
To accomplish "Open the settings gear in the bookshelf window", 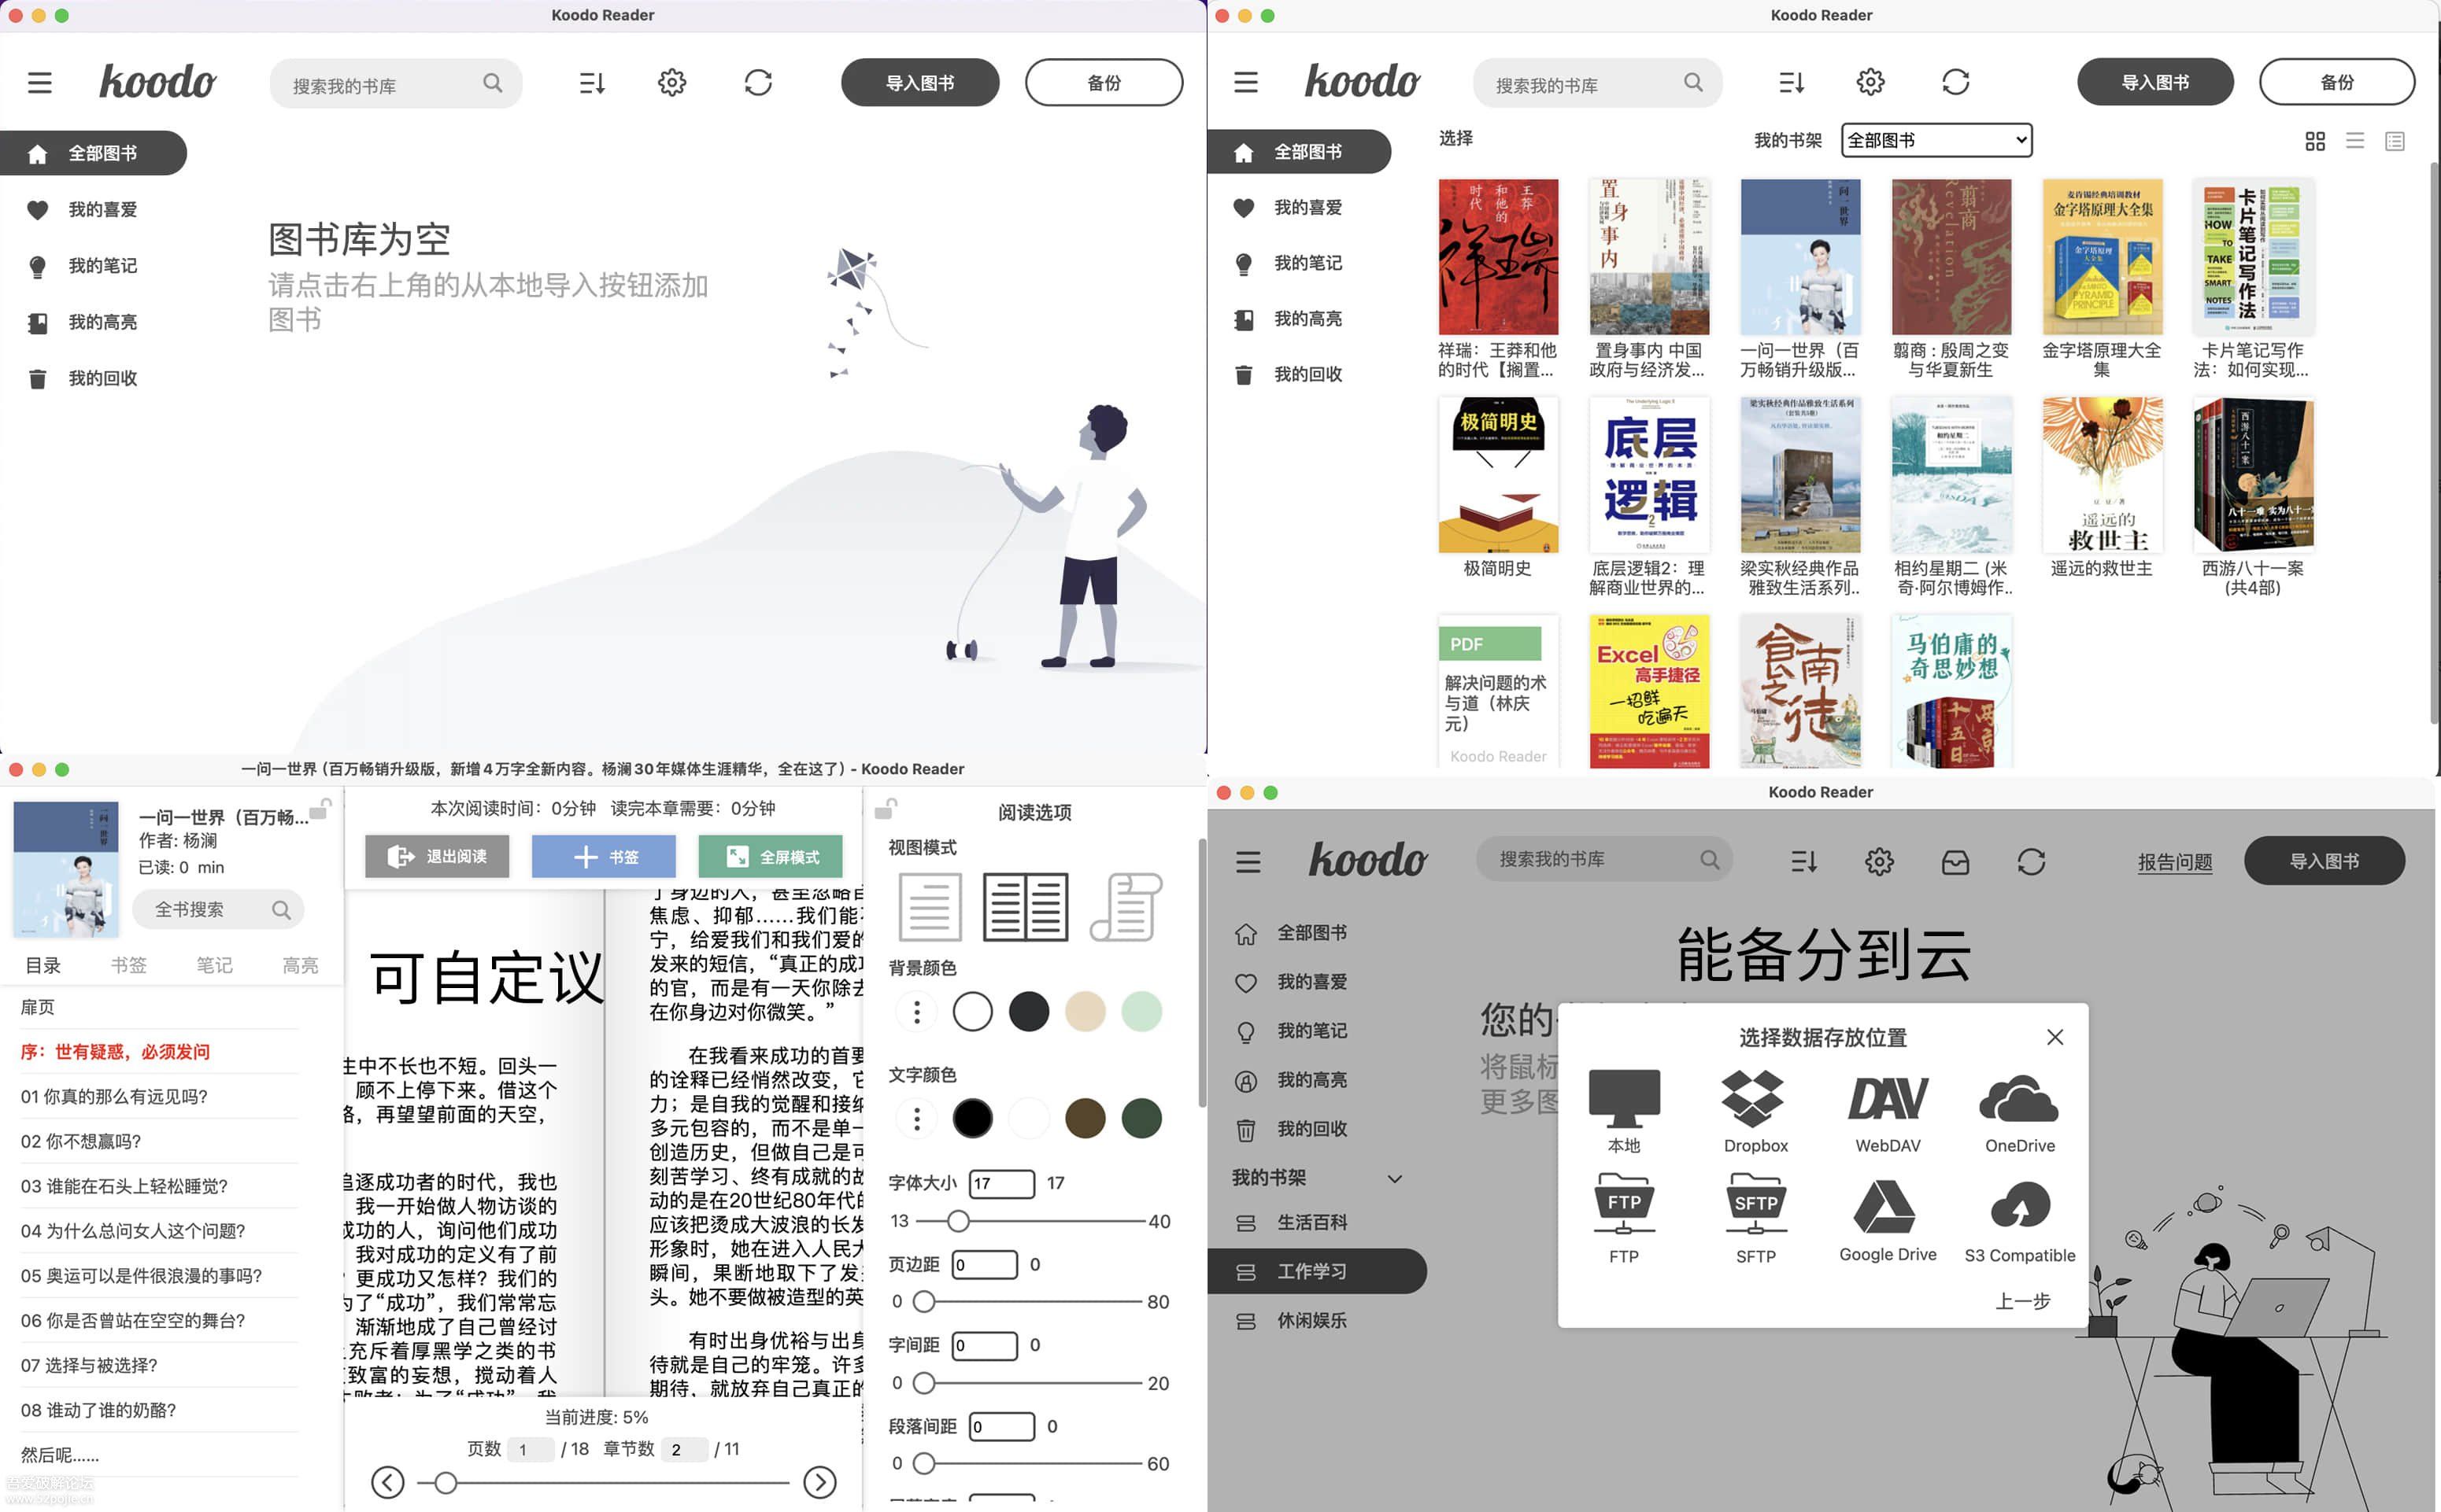I will pyautogui.click(x=1871, y=82).
